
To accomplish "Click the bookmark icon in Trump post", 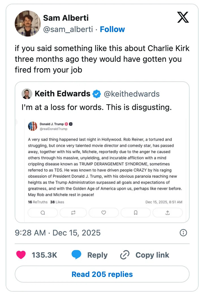I will (x=136, y=213).
